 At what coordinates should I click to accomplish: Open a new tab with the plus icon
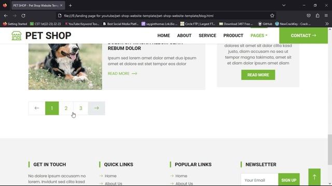71,6
